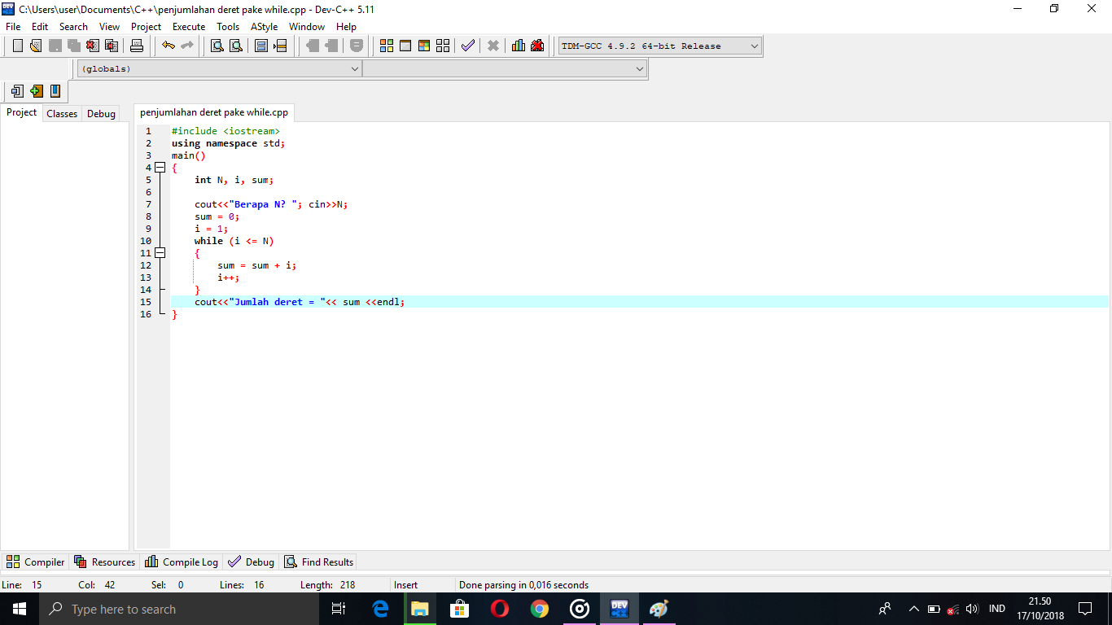Open a file using the Open folder toolbar icon

(x=34, y=46)
